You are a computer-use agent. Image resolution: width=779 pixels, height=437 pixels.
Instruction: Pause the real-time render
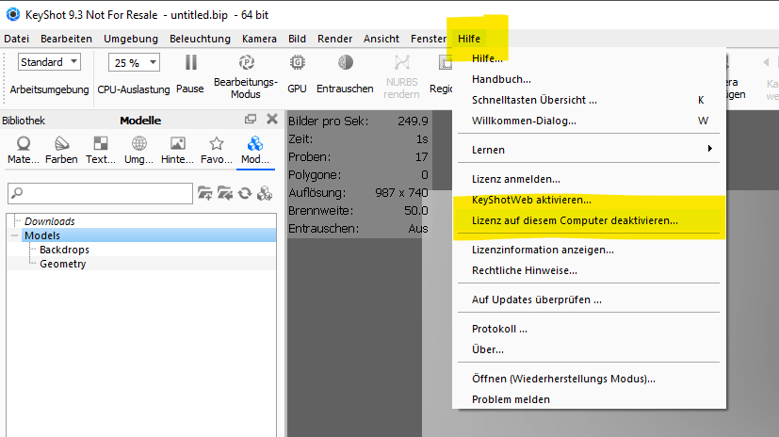pyautogui.click(x=191, y=63)
